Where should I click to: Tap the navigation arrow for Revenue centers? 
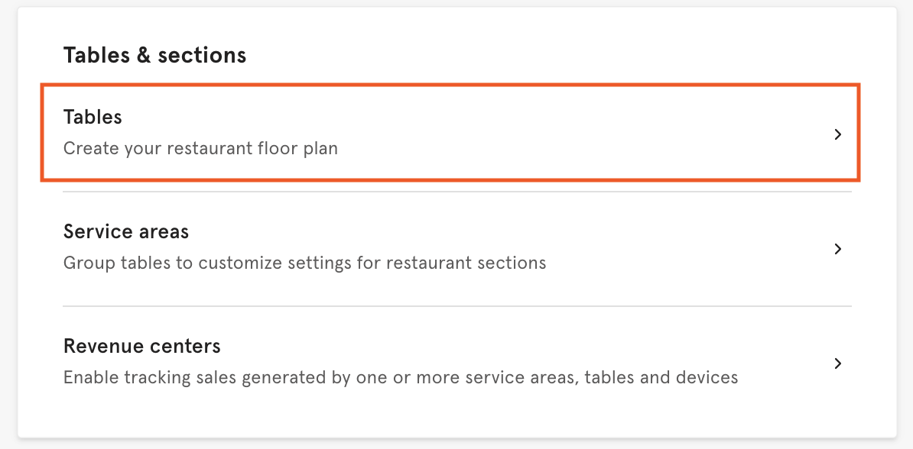click(x=837, y=363)
